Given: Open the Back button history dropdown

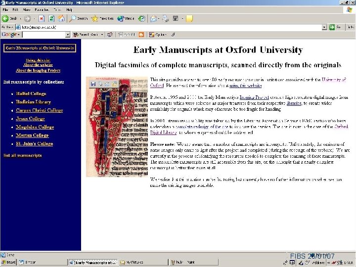Looking at the screenshot, I should [x=20, y=19].
